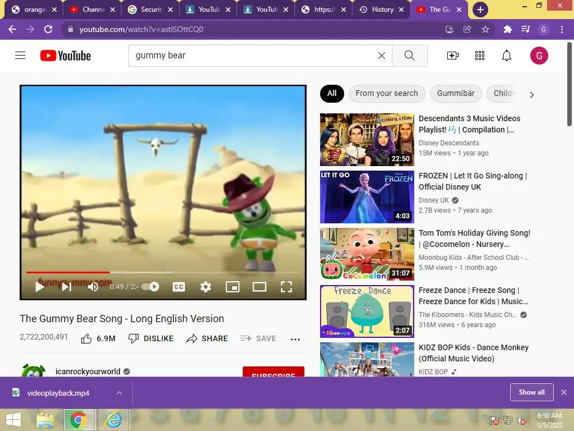Open Tom Tom's Holiday Giving Song thumbnail
574x431 pixels.
click(x=367, y=254)
